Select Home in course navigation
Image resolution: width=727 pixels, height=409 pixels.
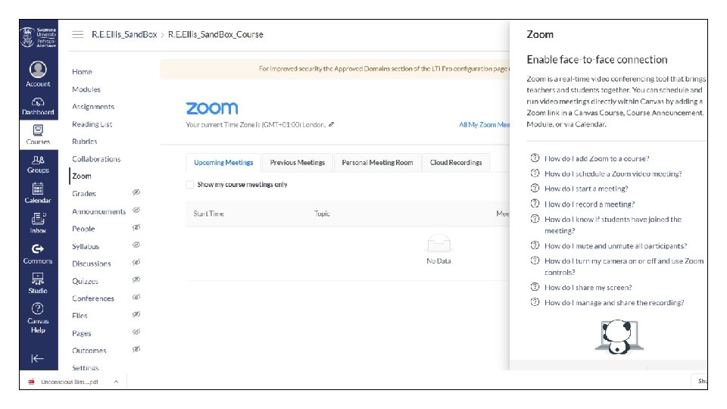click(82, 71)
